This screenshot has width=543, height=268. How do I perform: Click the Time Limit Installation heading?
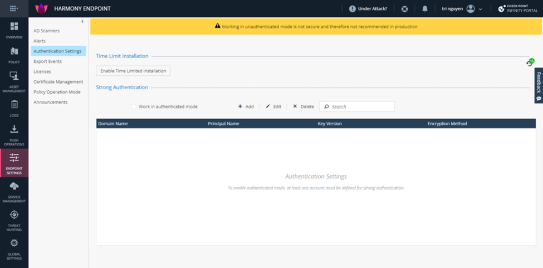[x=122, y=56]
